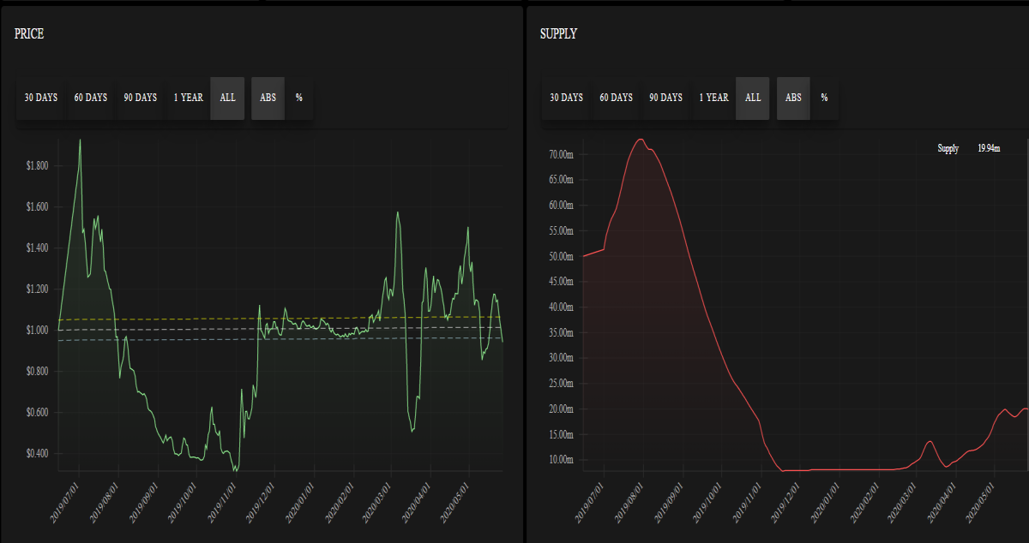Viewport: 1029px width, 543px height.
Task: Click the Supply curve peak above 70.00m
Action: coord(640,140)
